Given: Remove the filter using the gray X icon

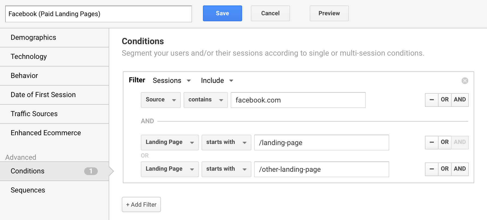Looking at the screenshot, I should pos(465,81).
